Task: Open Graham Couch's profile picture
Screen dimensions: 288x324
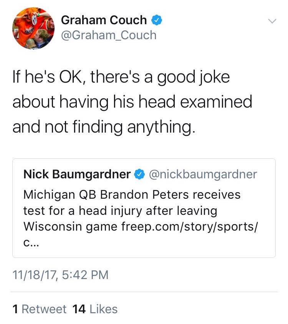Action: point(33,28)
